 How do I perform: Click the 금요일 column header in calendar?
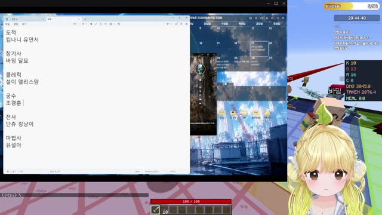[259, 24]
